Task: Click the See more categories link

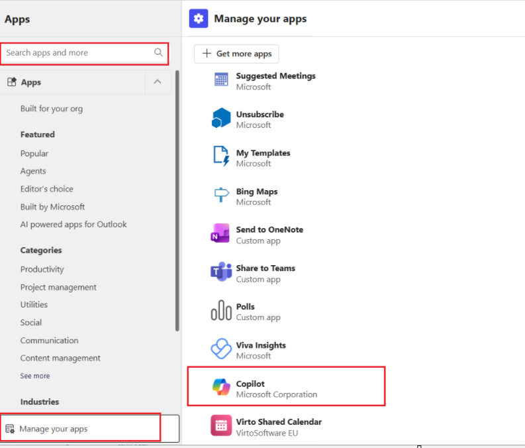Action: pos(35,376)
